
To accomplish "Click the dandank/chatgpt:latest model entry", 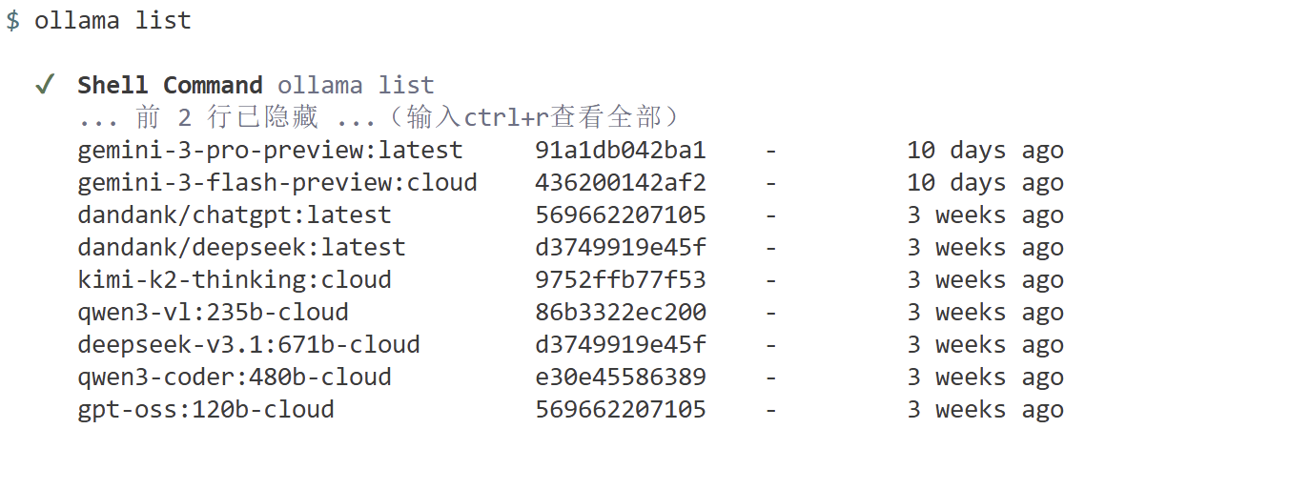I will click(x=235, y=215).
